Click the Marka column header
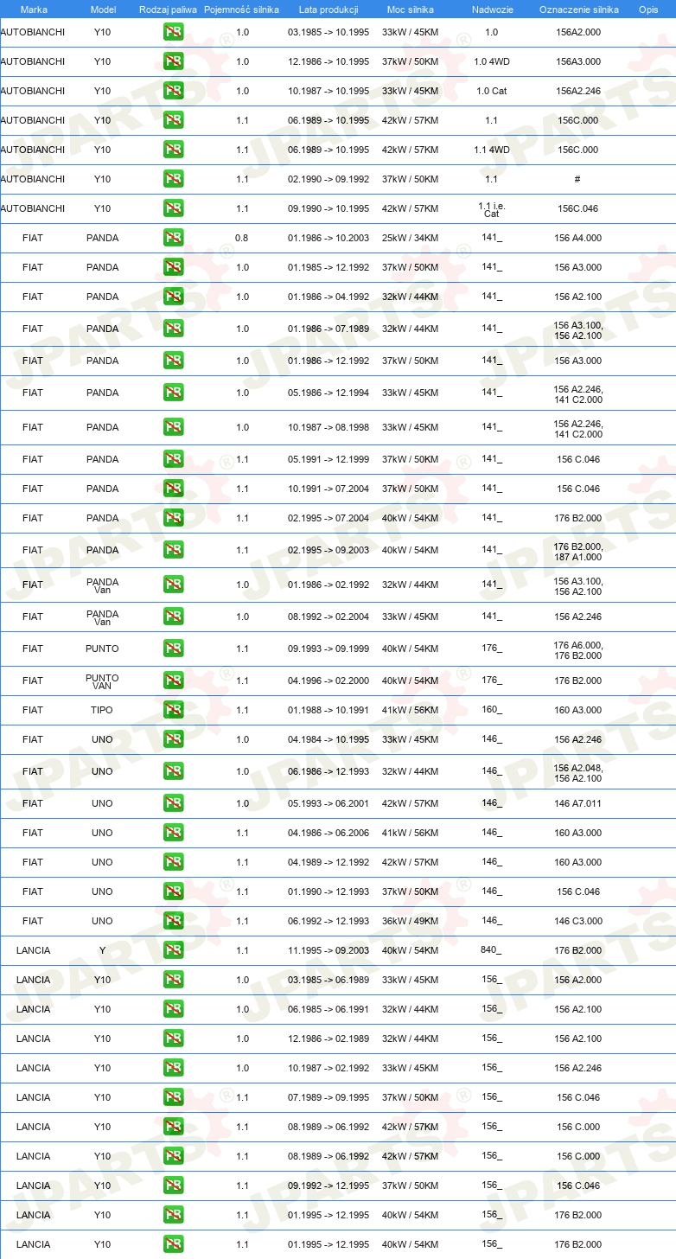 pos(34,10)
